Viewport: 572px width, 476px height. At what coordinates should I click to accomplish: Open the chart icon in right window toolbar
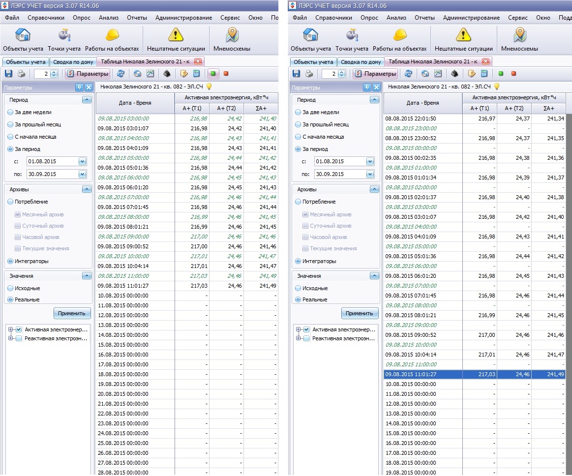pyautogui.click(x=438, y=74)
